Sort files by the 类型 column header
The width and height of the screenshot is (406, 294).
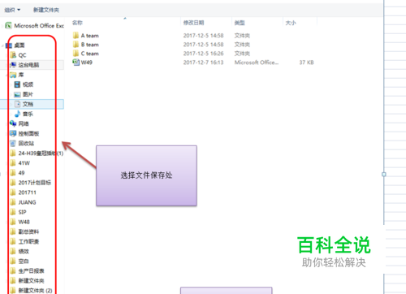[240, 23]
